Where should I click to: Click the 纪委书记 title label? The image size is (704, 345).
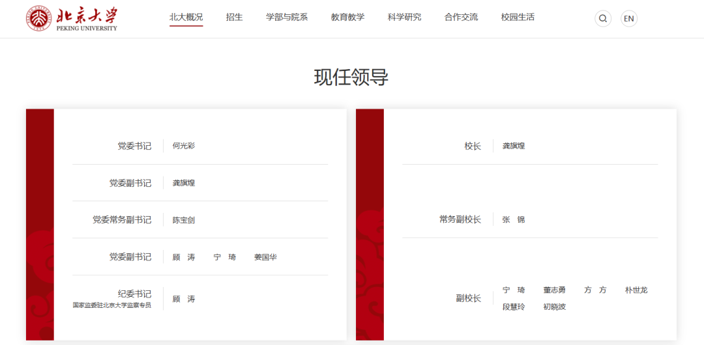tap(134, 294)
